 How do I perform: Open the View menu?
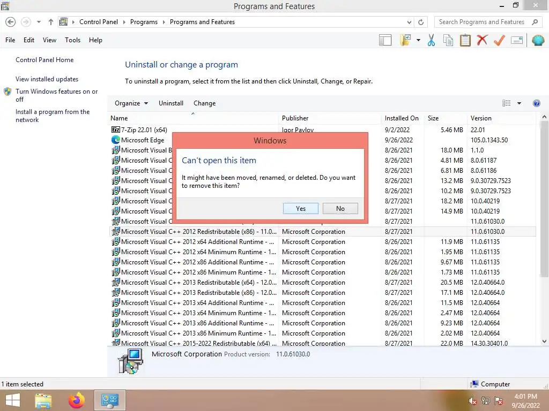(x=49, y=40)
